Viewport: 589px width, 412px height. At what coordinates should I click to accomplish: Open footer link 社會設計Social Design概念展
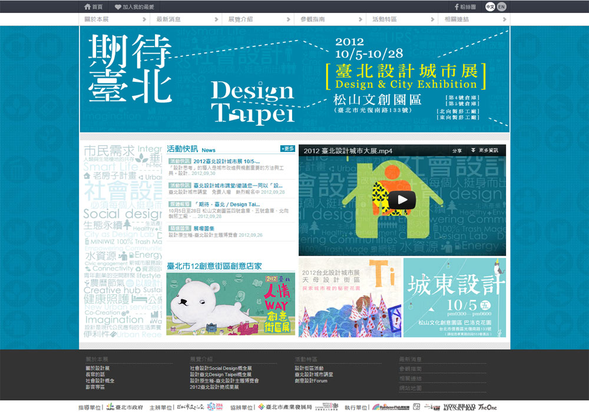pyautogui.click(x=221, y=368)
